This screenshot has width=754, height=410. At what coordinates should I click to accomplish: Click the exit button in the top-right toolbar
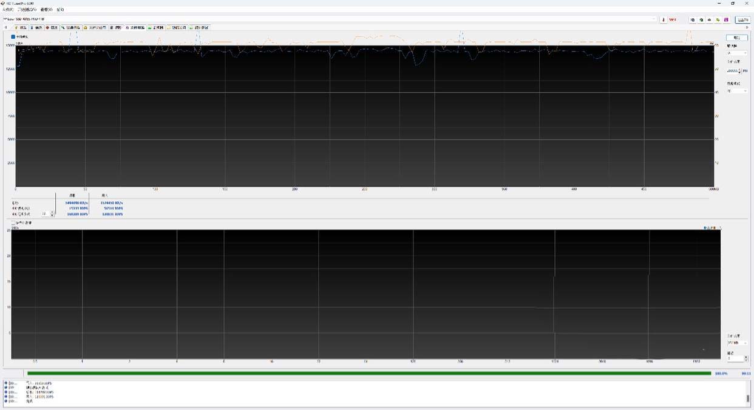coord(742,19)
